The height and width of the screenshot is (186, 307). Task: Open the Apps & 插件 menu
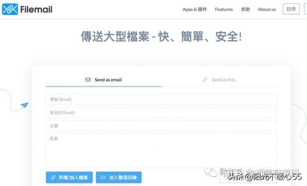coord(195,10)
